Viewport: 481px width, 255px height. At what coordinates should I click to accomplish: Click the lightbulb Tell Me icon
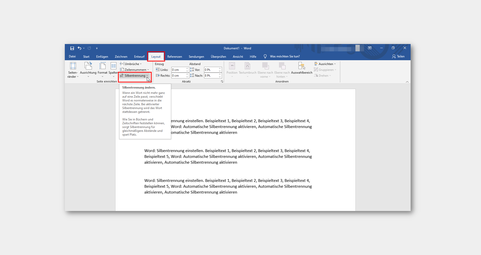pos(265,56)
